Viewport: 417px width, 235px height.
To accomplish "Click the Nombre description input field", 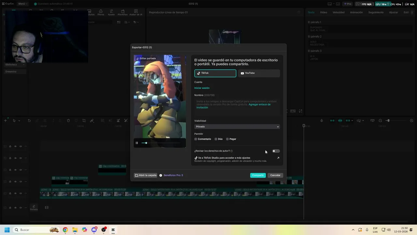I will (x=237, y=107).
